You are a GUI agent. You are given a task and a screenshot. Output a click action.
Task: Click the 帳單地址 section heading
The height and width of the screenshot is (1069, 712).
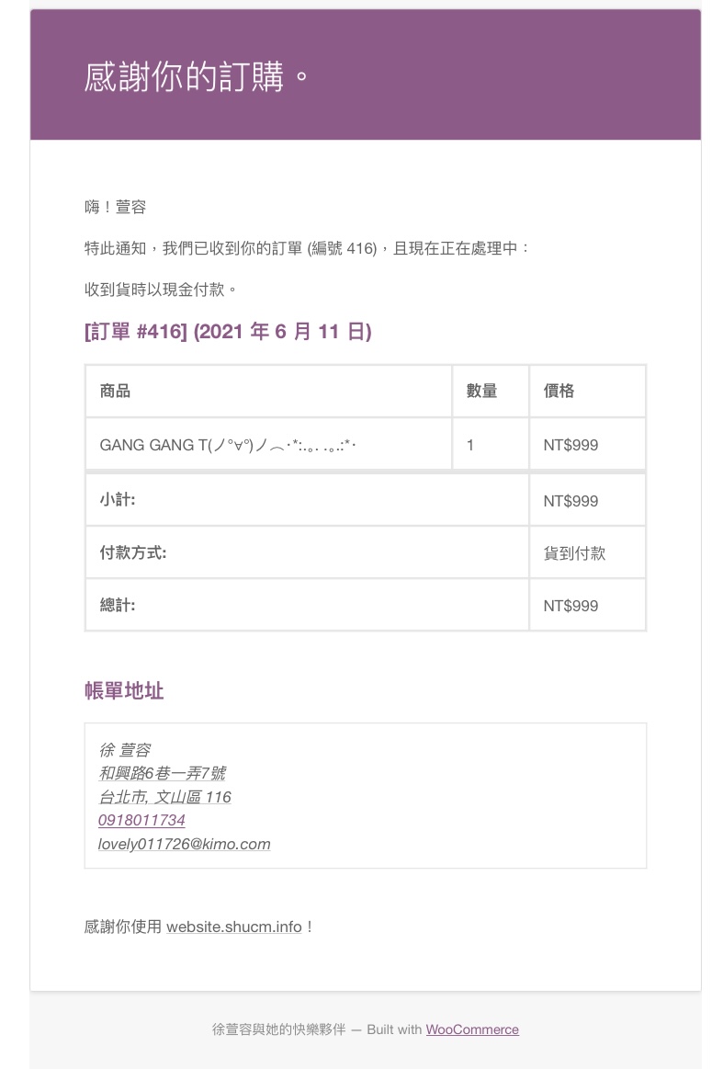(x=124, y=691)
